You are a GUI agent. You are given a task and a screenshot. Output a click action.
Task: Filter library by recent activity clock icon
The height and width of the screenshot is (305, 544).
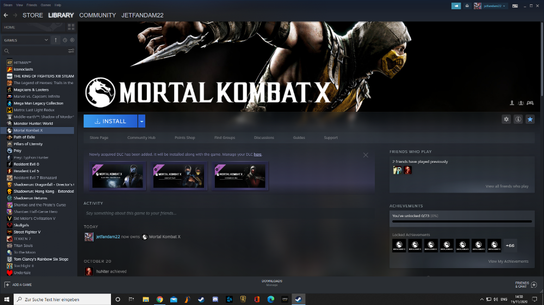coord(65,40)
